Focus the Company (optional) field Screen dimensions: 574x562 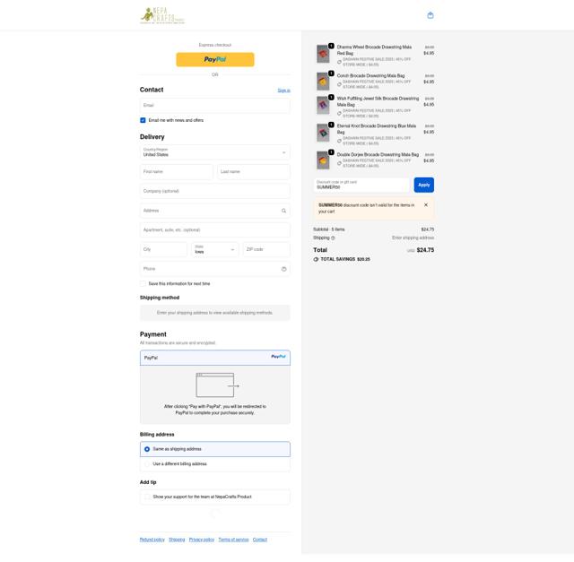point(215,191)
